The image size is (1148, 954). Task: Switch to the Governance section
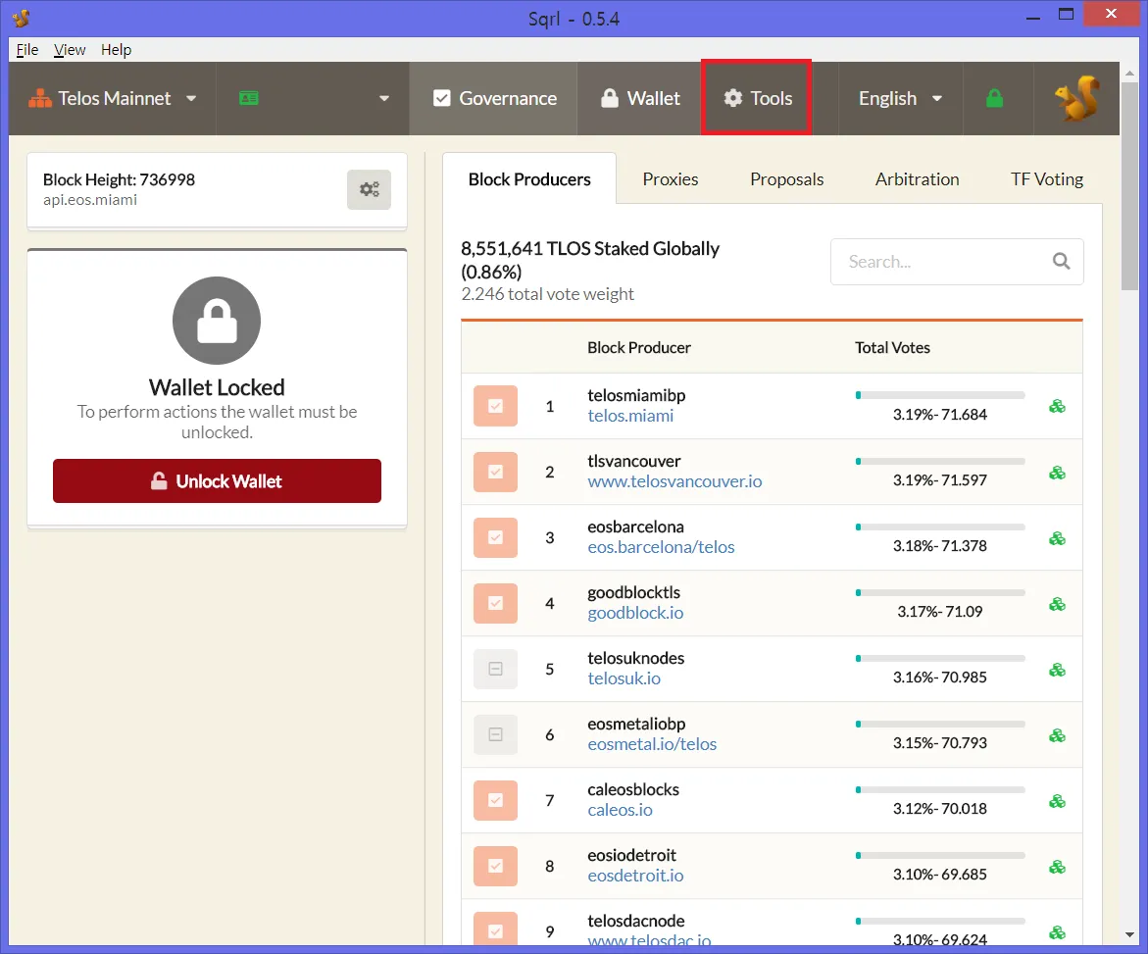click(494, 98)
